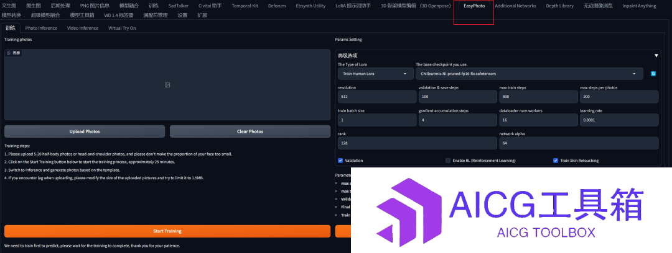Select EasyPhoto 训练 sub-tab beside Photo Inference
The image size is (672, 253).
[11, 28]
